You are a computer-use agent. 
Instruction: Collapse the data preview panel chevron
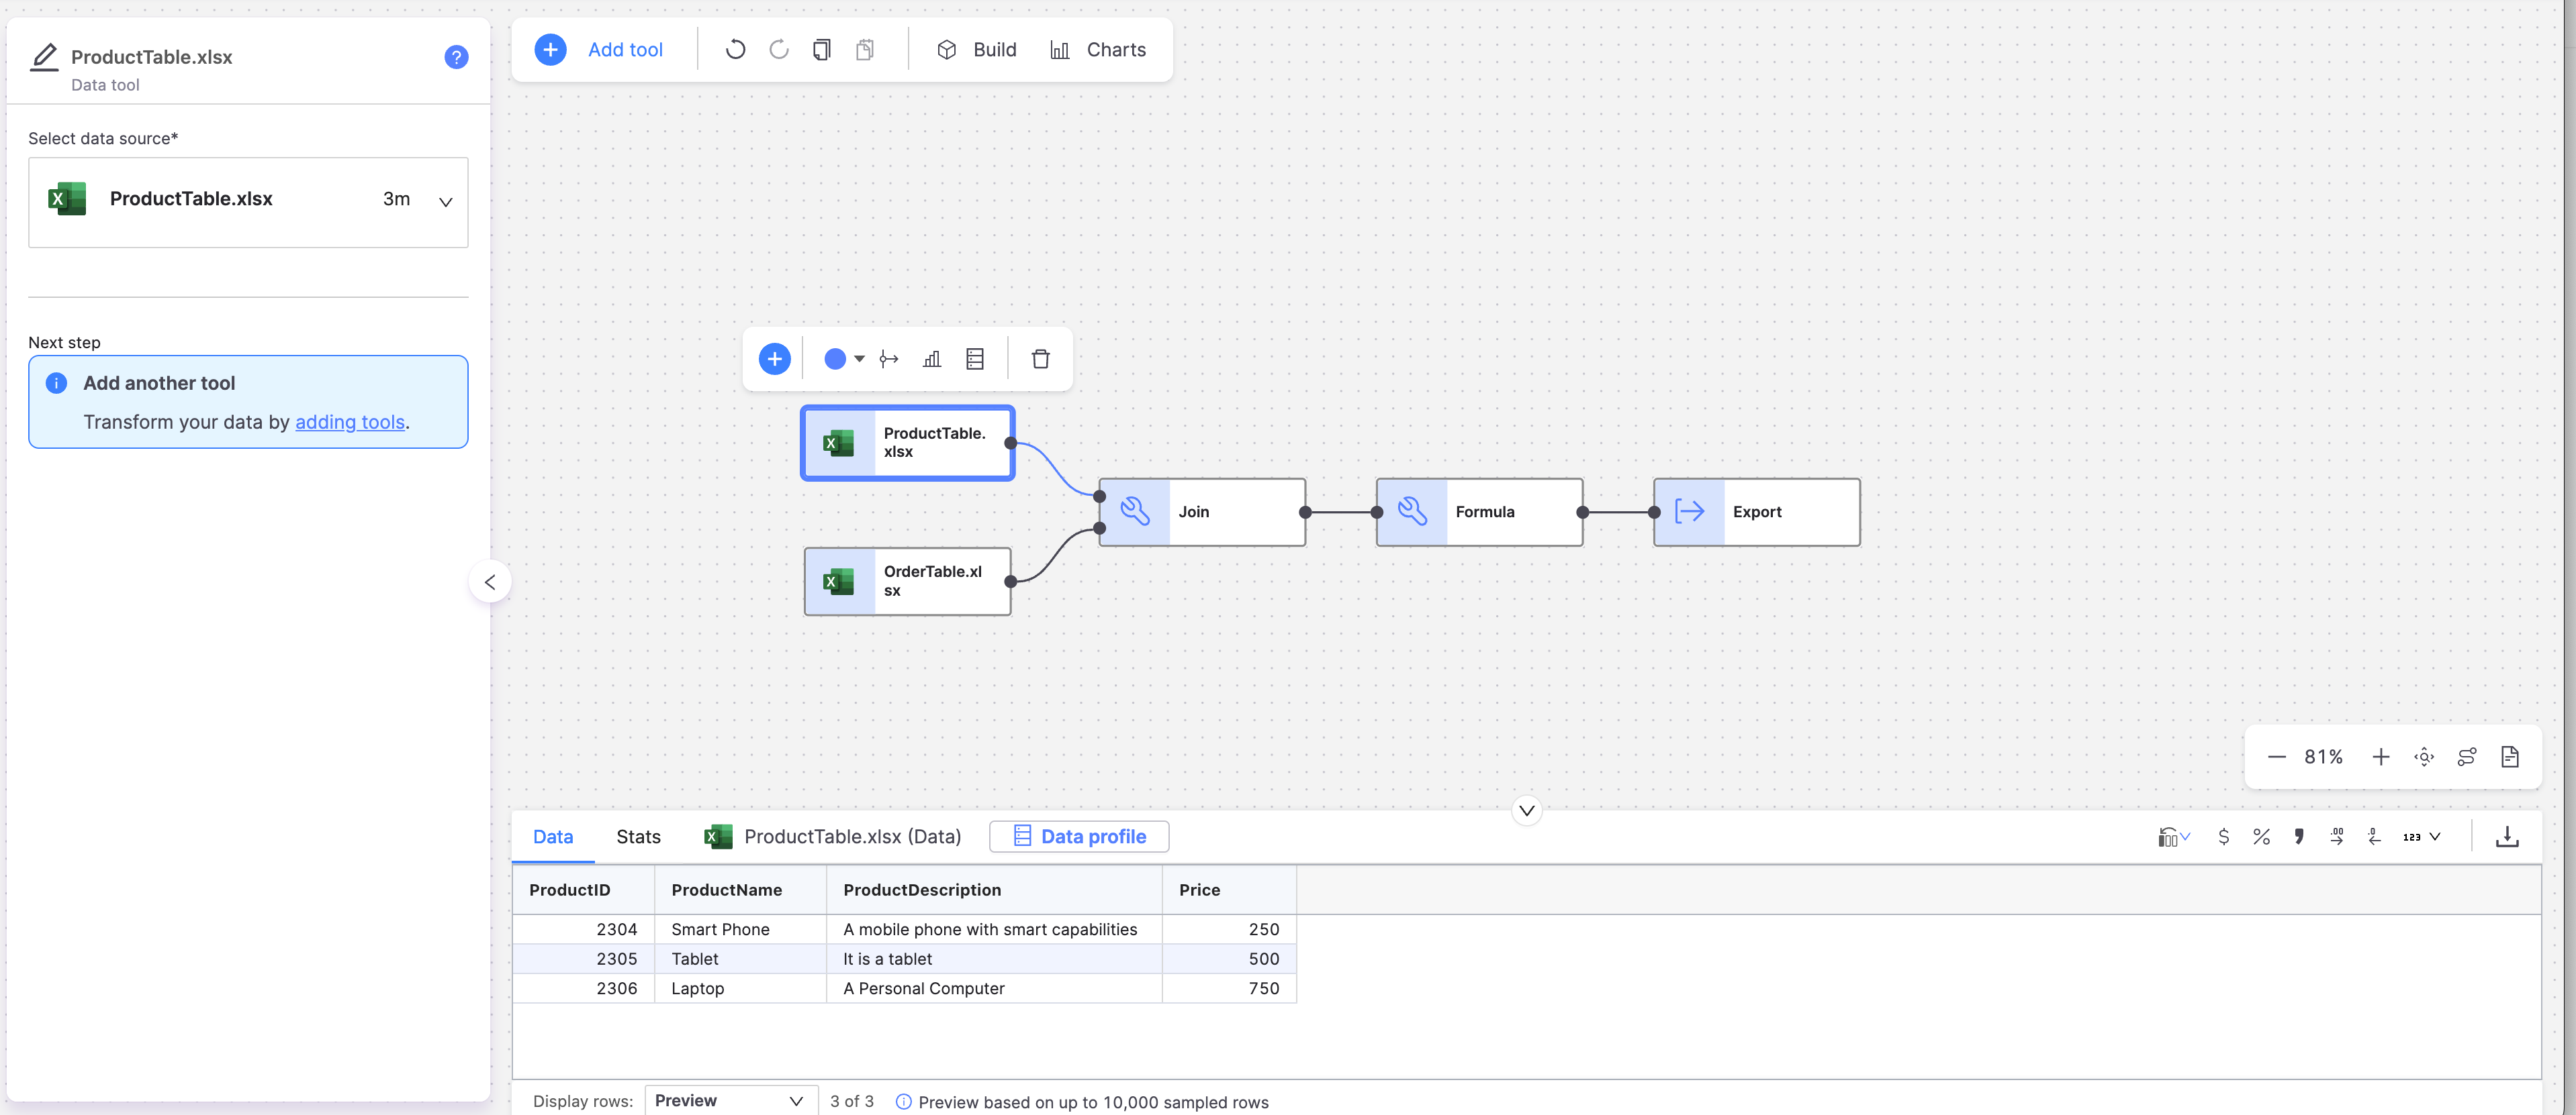(x=1526, y=810)
